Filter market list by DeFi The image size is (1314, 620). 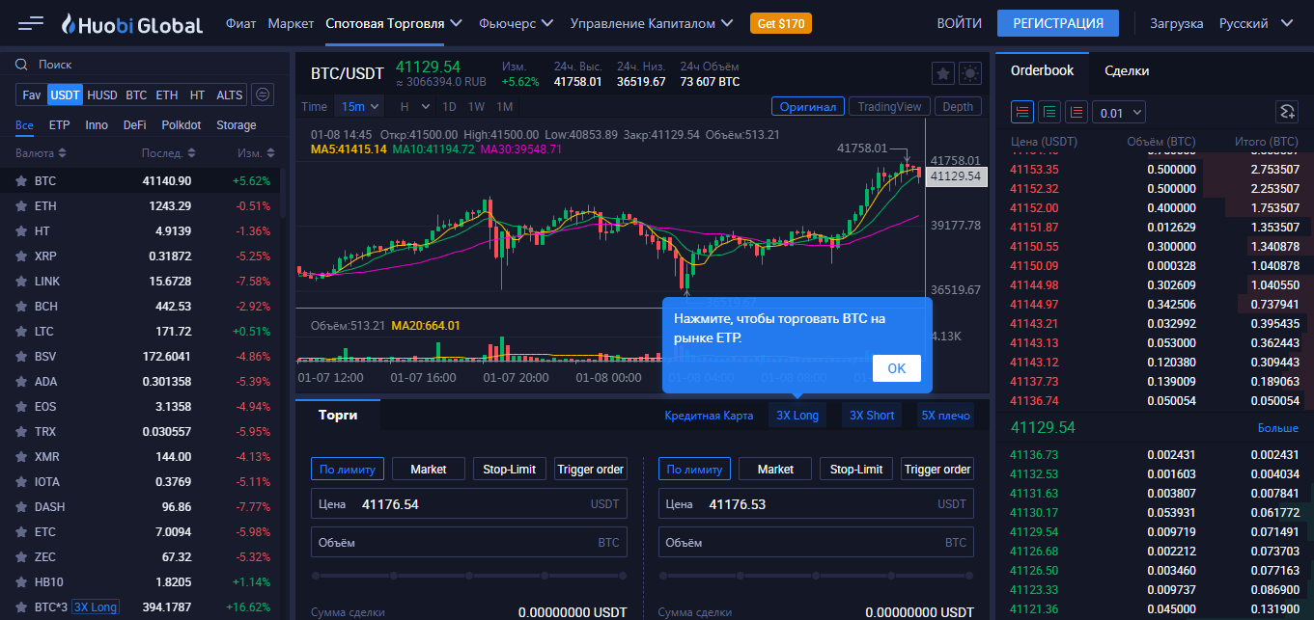pos(135,125)
